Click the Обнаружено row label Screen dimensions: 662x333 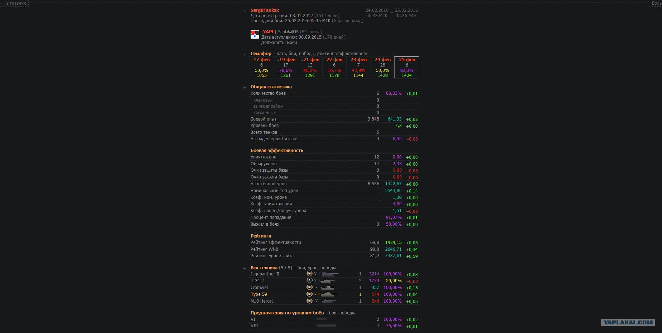[264, 164]
